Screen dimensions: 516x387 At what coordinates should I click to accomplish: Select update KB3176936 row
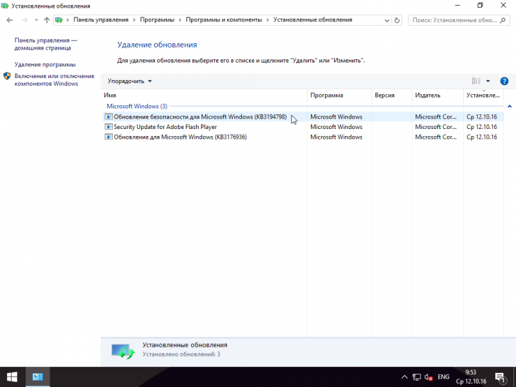303,137
